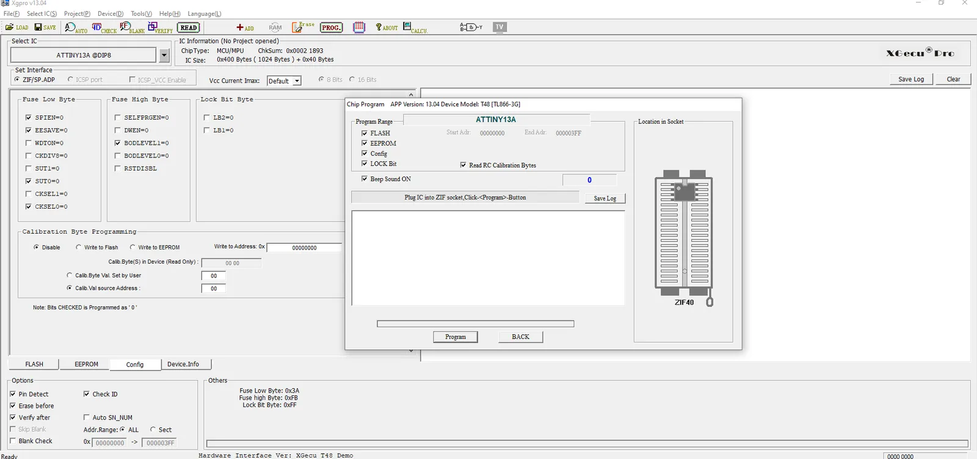Click the purple chip toolbar icon

tap(359, 27)
